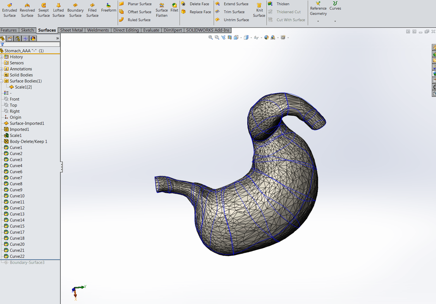Click the Extend Surface command
This screenshot has height=304, width=436.
(x=232, y=4)
